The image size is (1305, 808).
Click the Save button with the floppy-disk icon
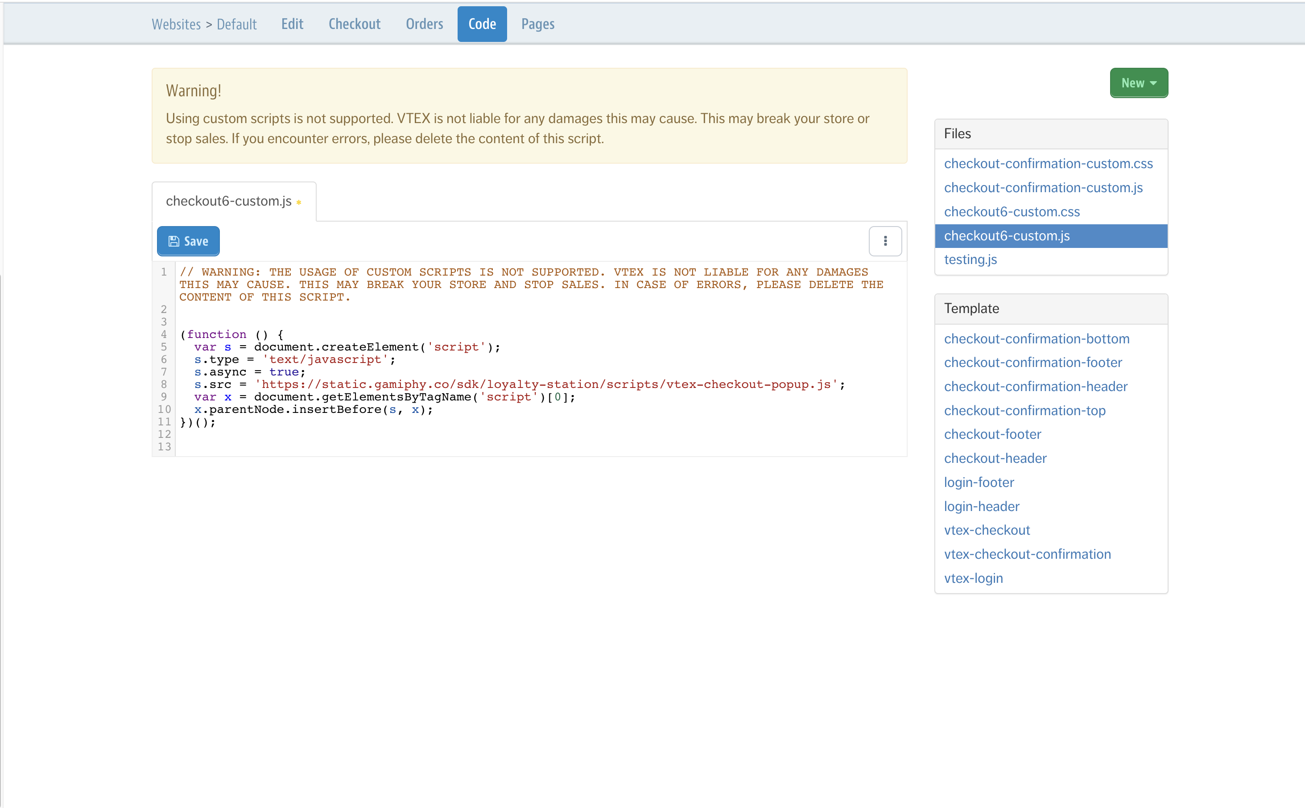tap(188, 241)
